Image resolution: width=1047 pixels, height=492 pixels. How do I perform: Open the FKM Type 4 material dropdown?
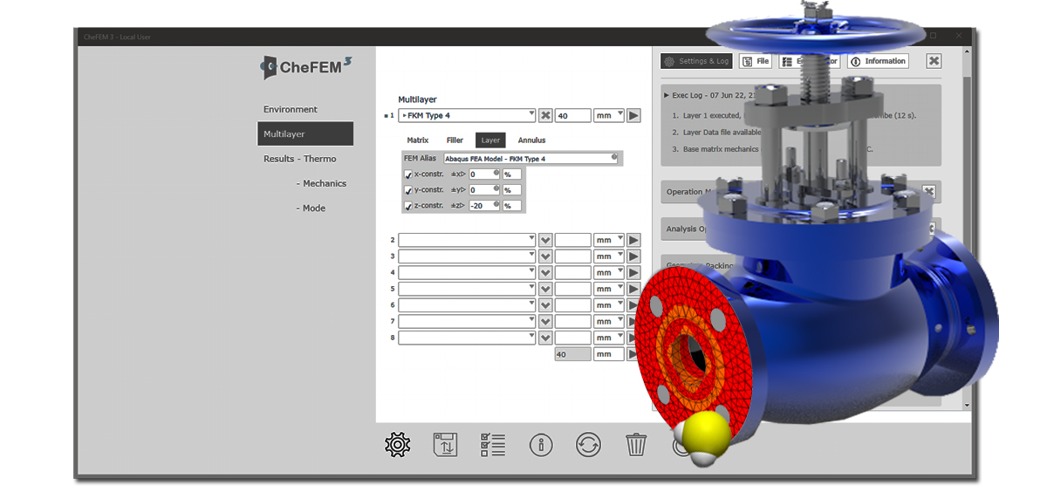467,115
